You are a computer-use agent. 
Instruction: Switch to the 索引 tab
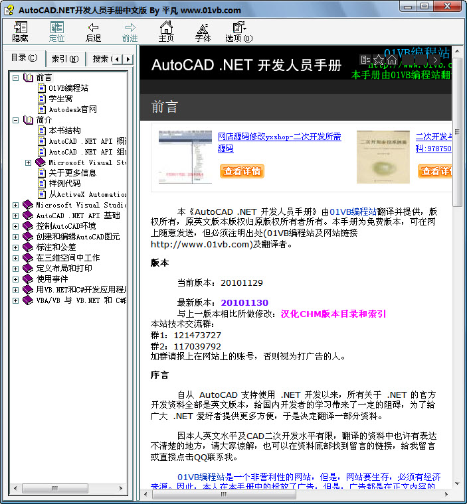[x=64, y=59]
